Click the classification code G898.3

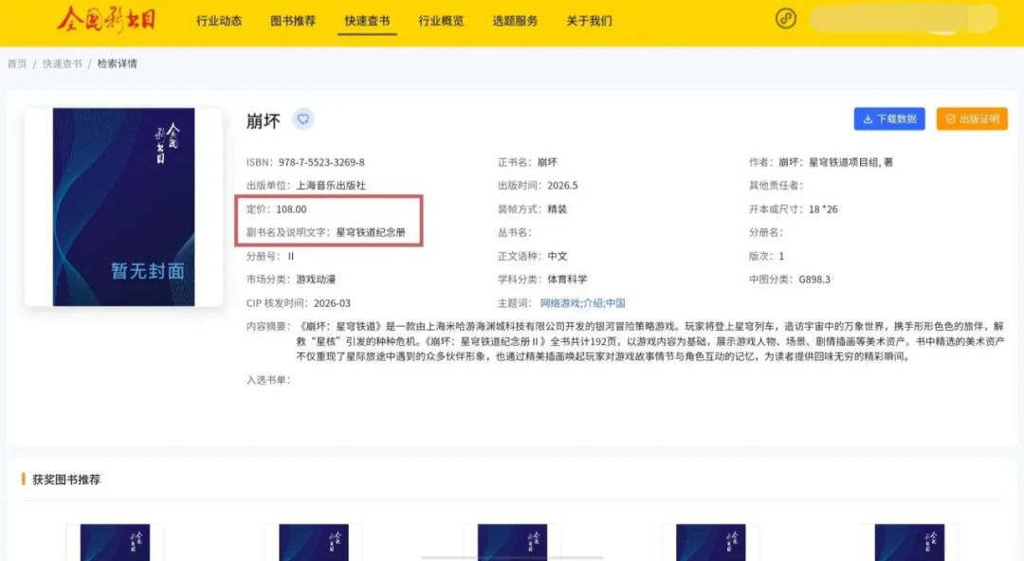pyautogui.click(x=814, y=280)
